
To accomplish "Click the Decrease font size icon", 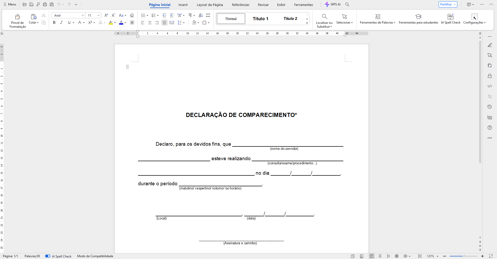I will point(113,16).
